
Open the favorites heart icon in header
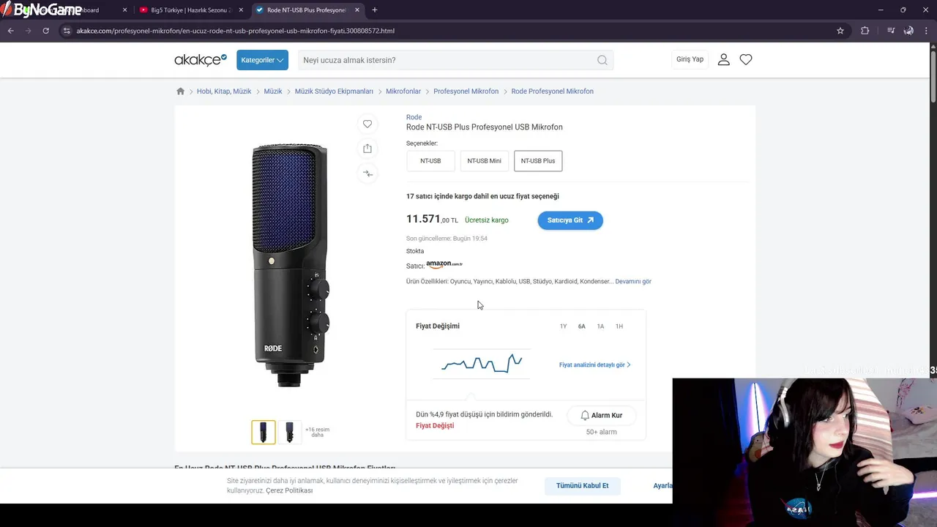tap(746, 59)
